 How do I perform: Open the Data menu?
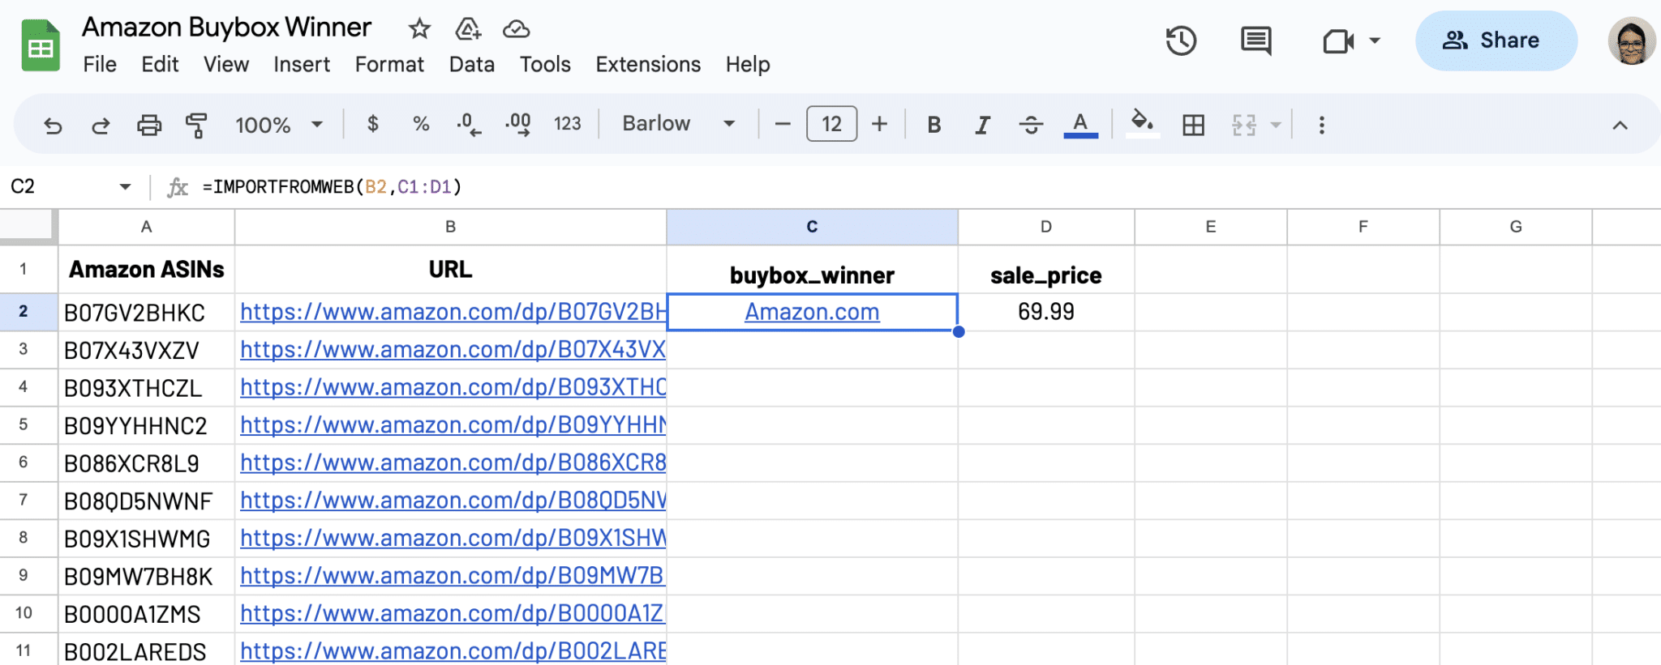[472, 64]
